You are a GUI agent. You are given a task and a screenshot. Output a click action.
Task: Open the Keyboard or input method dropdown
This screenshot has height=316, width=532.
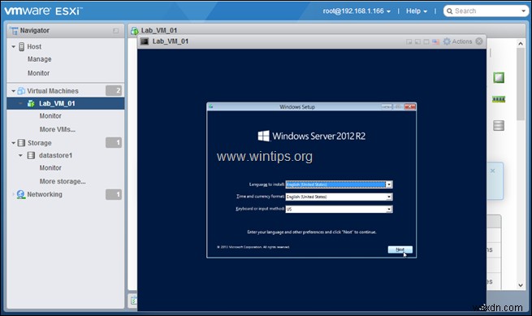click(389, 209)
